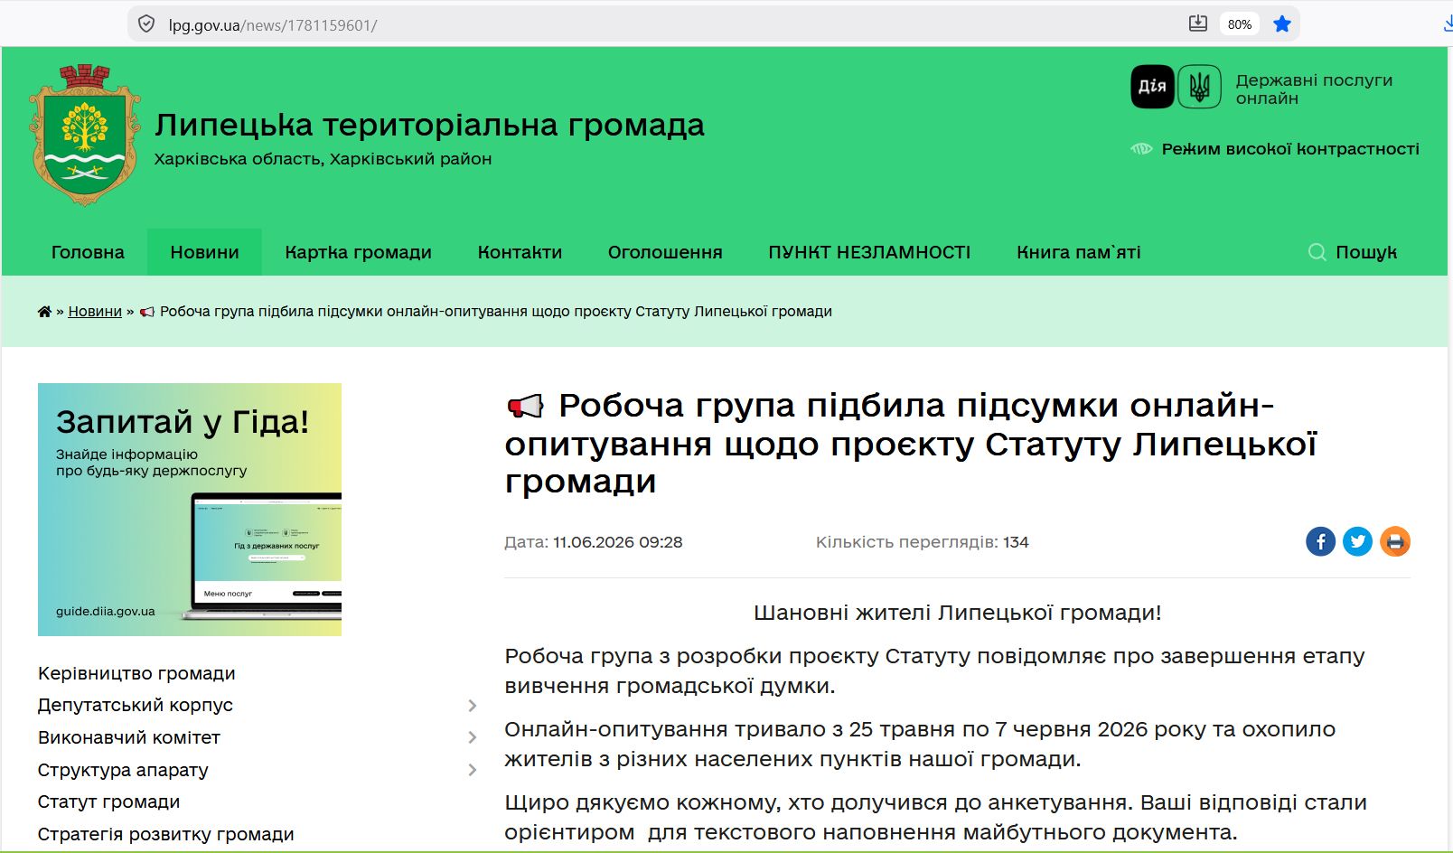Expand the Депутатський корпус submenu chevron
The image size is (1453, 853).
[x=472, y=706]
